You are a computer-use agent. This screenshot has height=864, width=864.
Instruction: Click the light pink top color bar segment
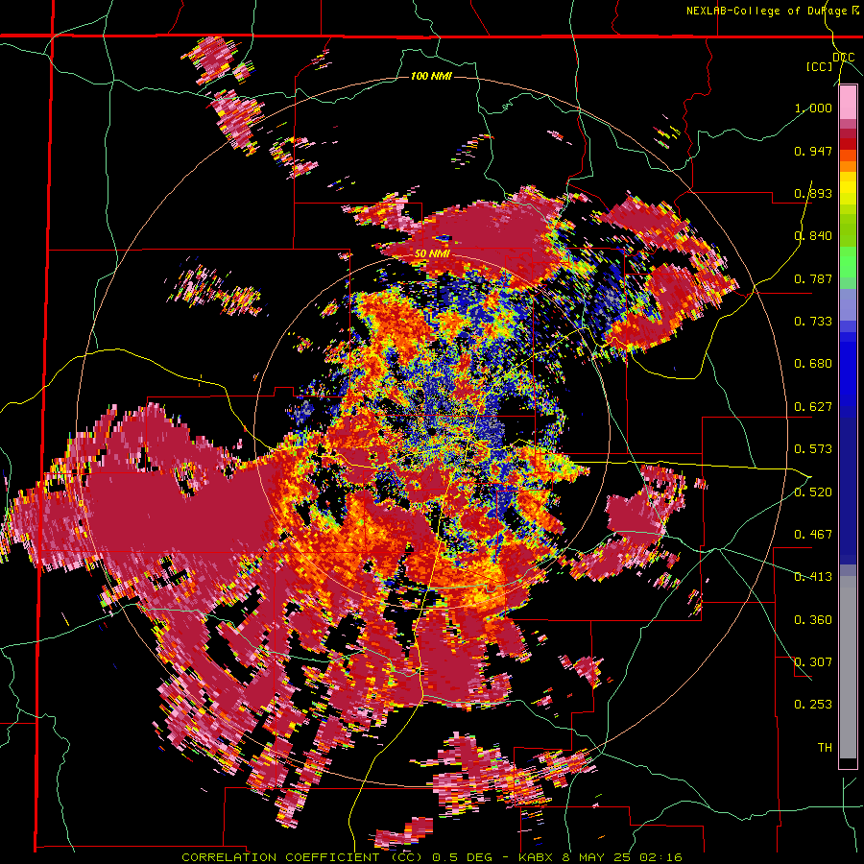(848, 102)
